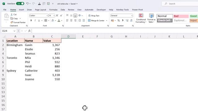This screenshot has width=198, height=111.
Task: Apply the Explanatory text style
Action: click(181, 20)
